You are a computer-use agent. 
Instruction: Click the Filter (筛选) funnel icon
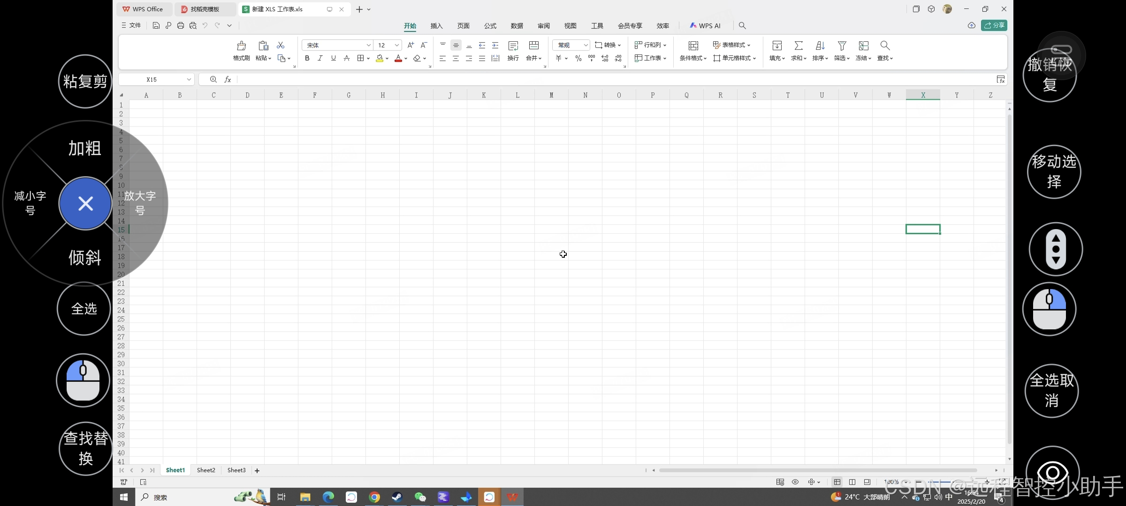pos(842,46)
